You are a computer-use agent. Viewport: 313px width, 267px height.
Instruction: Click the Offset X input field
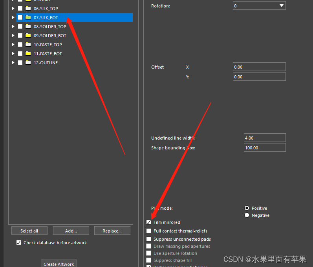[x=259, y=67]
